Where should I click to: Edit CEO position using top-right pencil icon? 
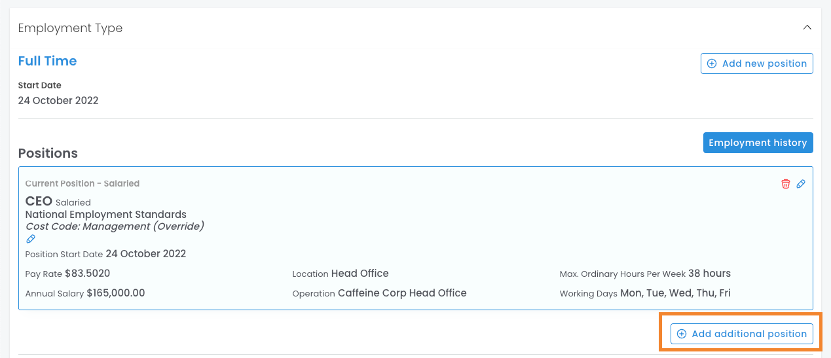(801, 184)
